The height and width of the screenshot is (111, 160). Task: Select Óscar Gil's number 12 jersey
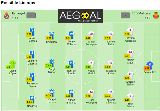[32, 99]
